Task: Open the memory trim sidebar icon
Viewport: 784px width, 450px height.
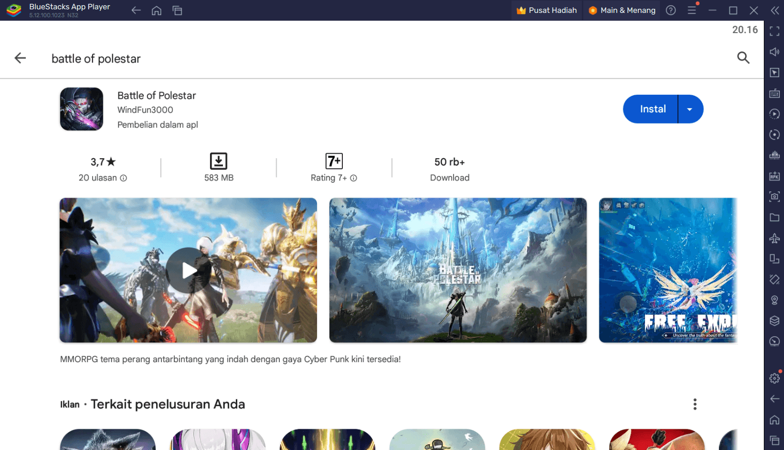Action: point(774,155)
